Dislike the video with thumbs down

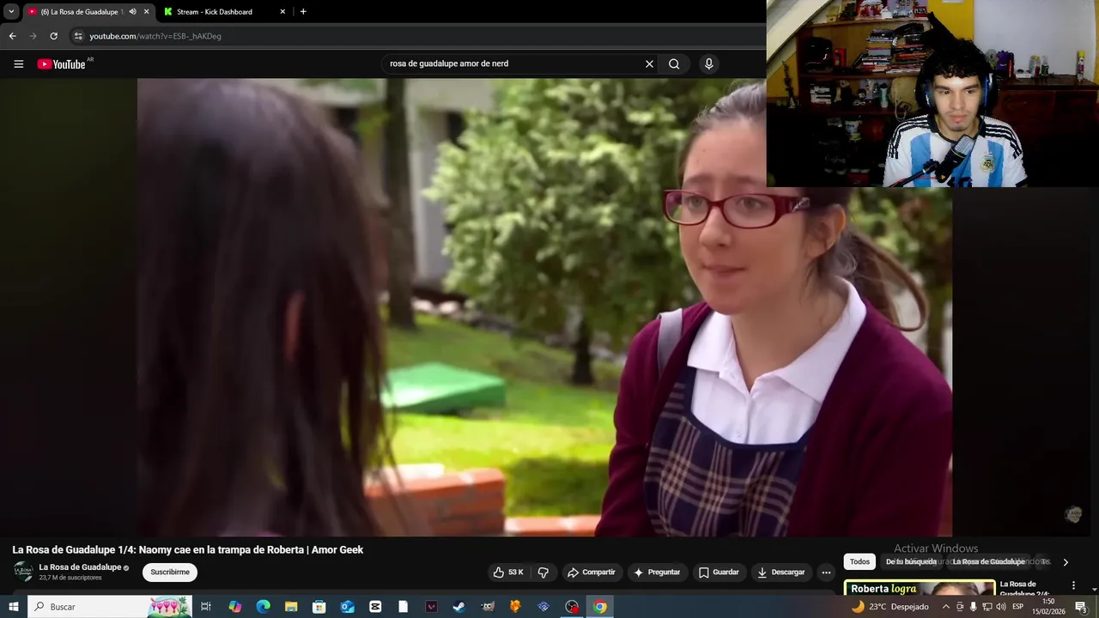point(543,573)
